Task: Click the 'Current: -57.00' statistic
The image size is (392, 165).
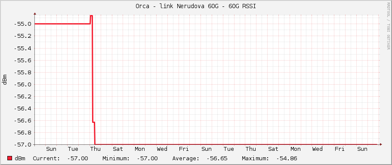Action: 60,158
